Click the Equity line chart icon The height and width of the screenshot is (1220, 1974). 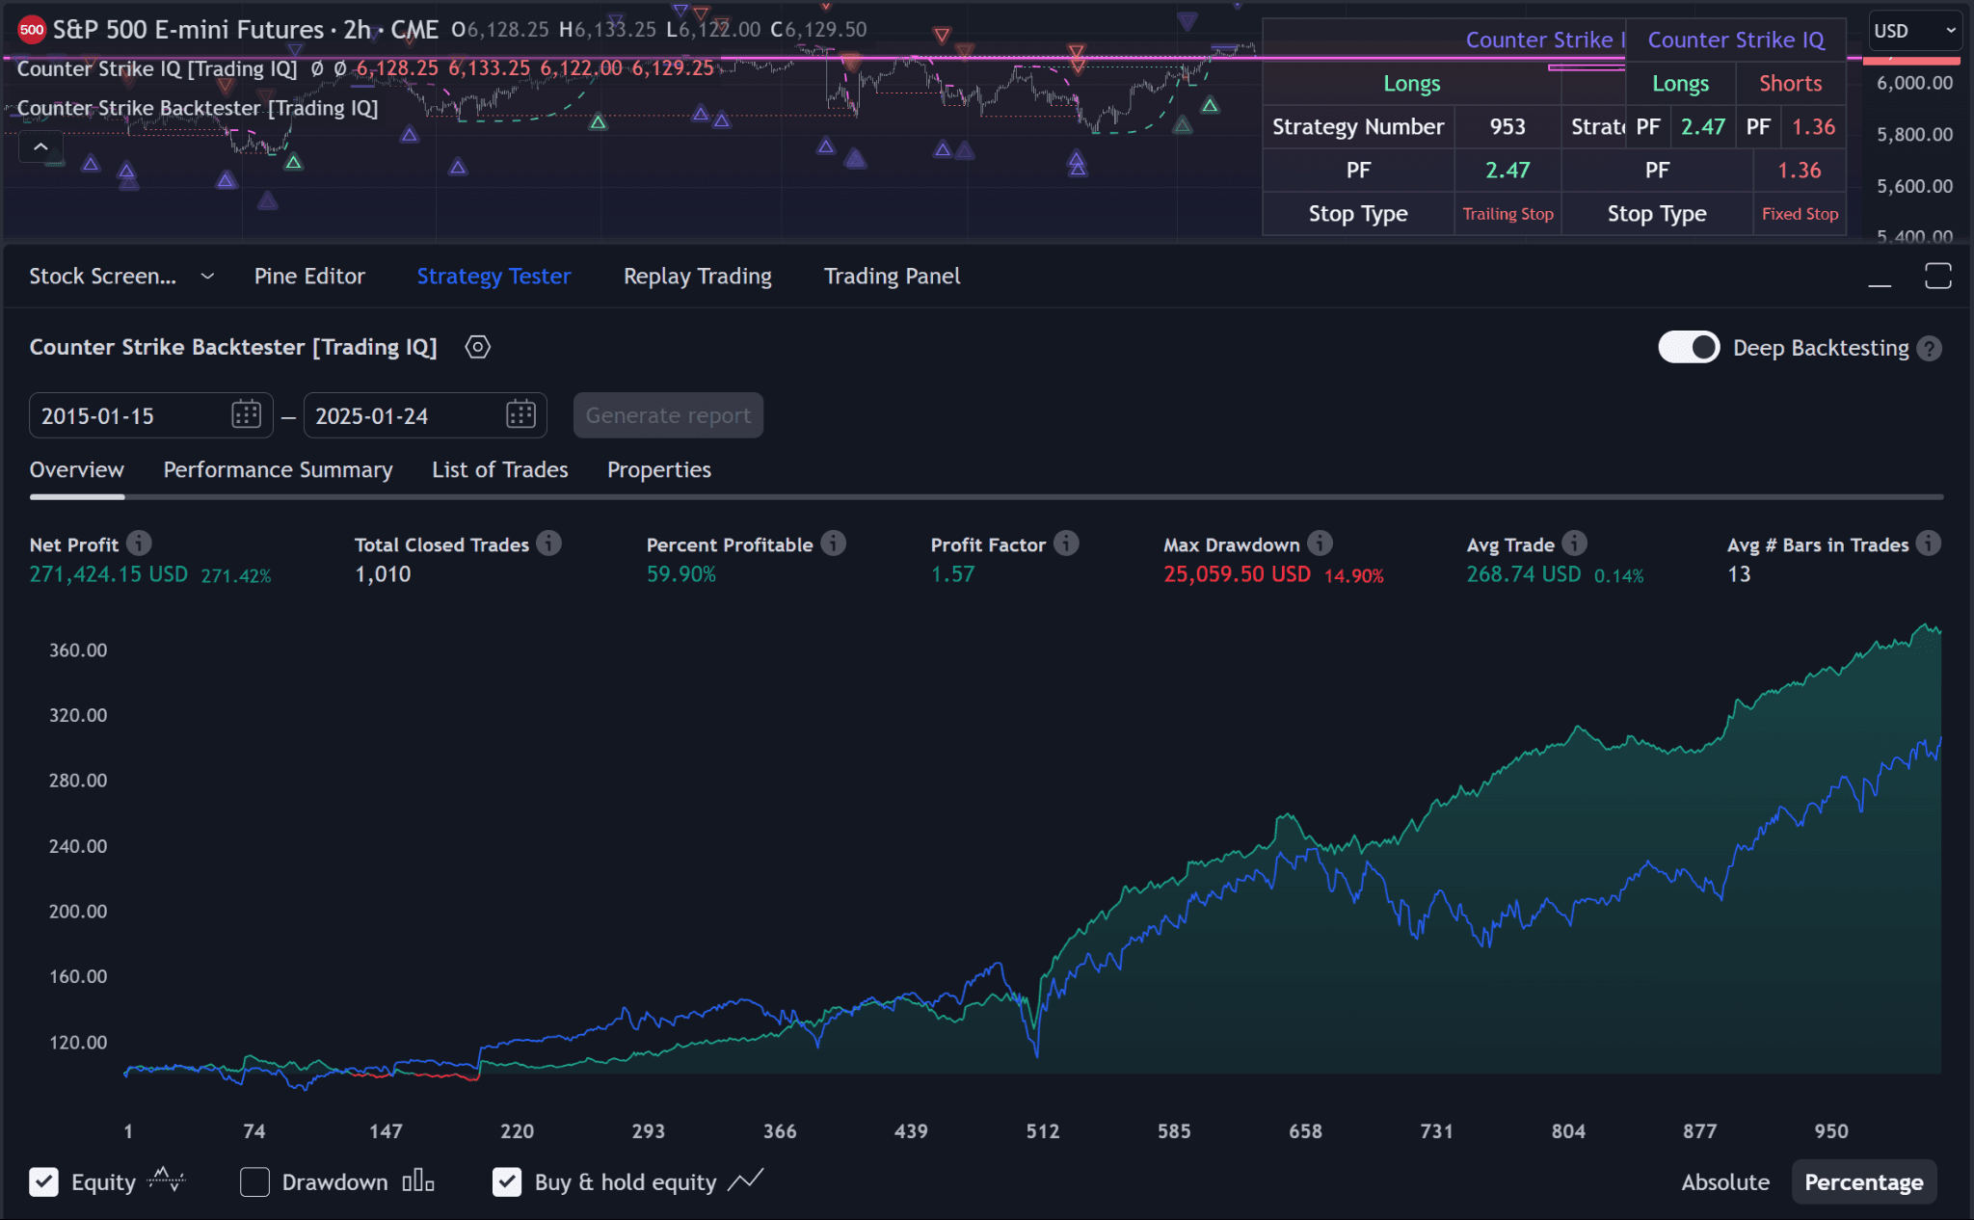click(x=167, y=1180)
